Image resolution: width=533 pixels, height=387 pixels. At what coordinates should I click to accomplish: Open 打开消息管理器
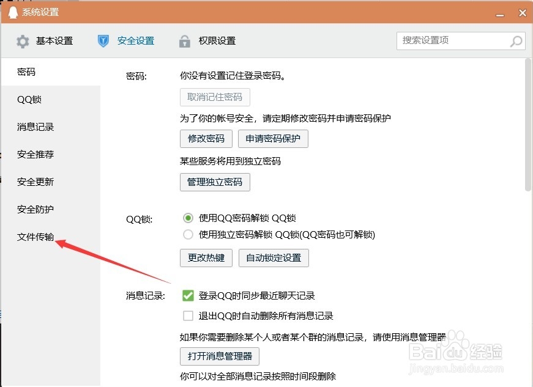(219, 356)
